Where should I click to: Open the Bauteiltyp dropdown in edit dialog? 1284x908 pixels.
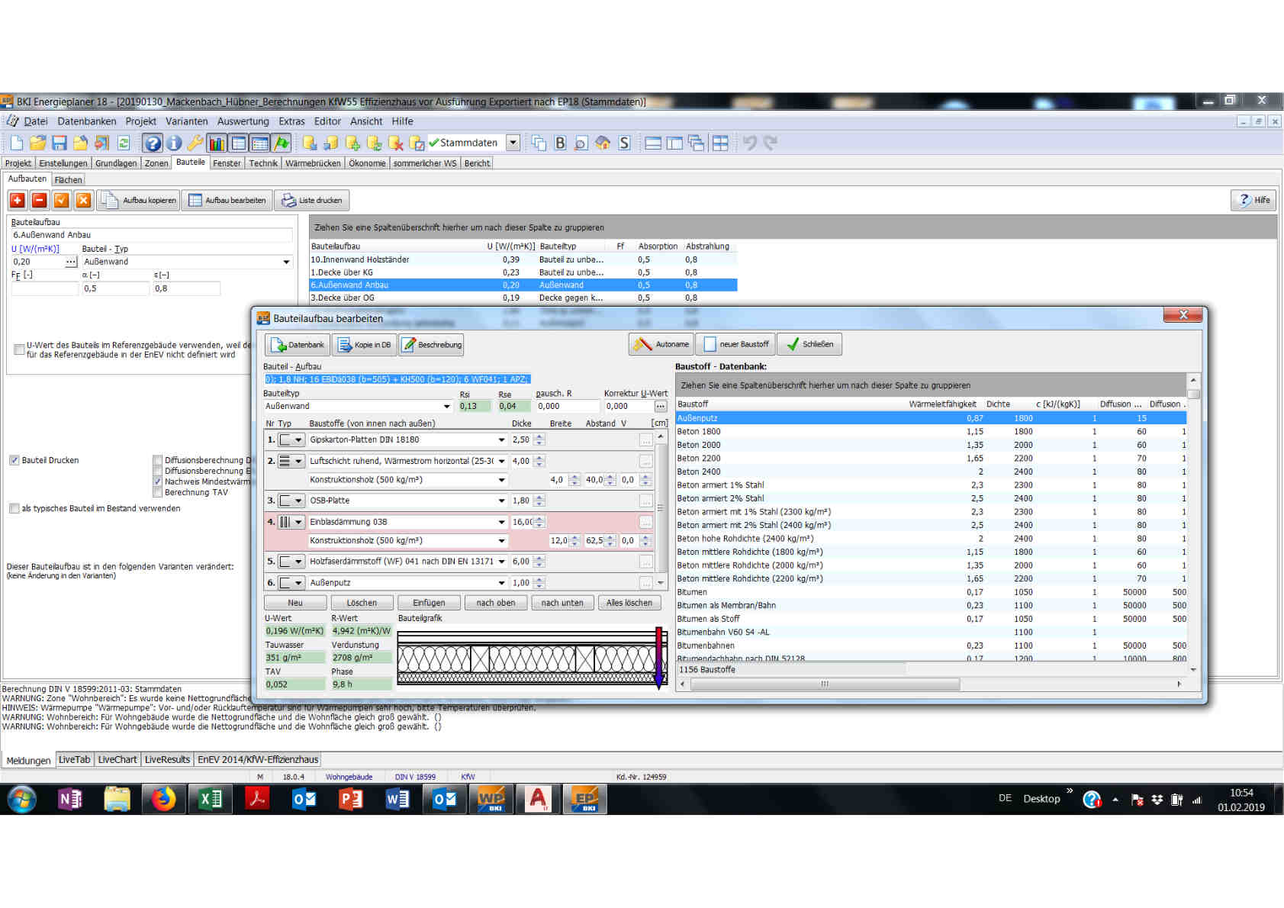pyautogui.click(x=447, y=407)
